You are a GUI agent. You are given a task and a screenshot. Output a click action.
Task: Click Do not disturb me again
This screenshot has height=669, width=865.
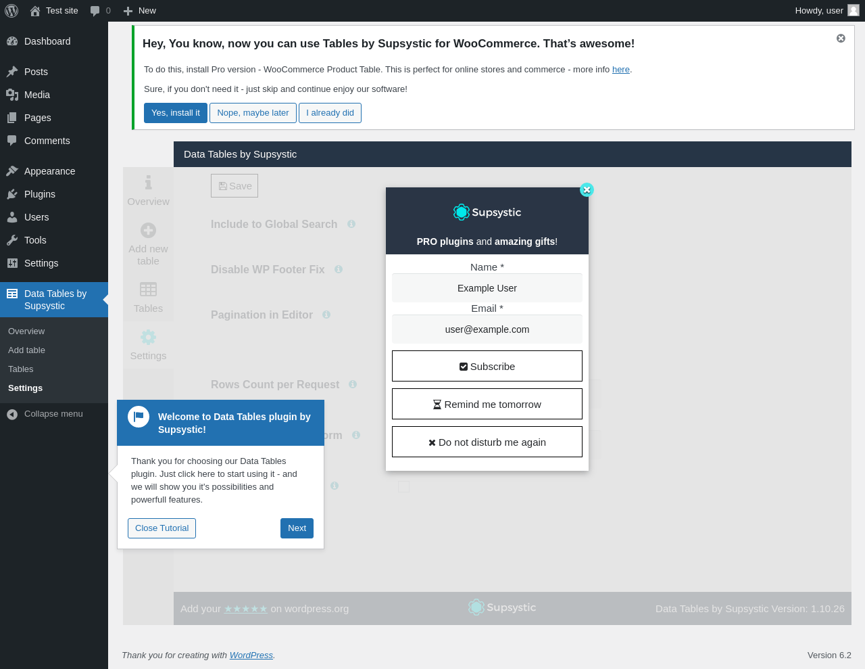487,442
